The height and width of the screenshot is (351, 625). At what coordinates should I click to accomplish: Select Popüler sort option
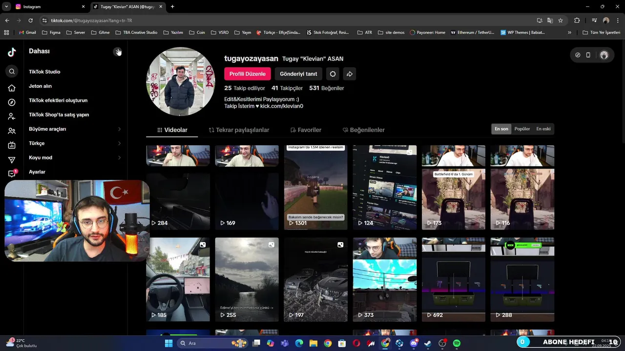click(x=522, y=129)
